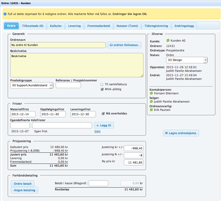Click the Slett link for Egen frist
This screenshot has height=201, width=221.
97,131
